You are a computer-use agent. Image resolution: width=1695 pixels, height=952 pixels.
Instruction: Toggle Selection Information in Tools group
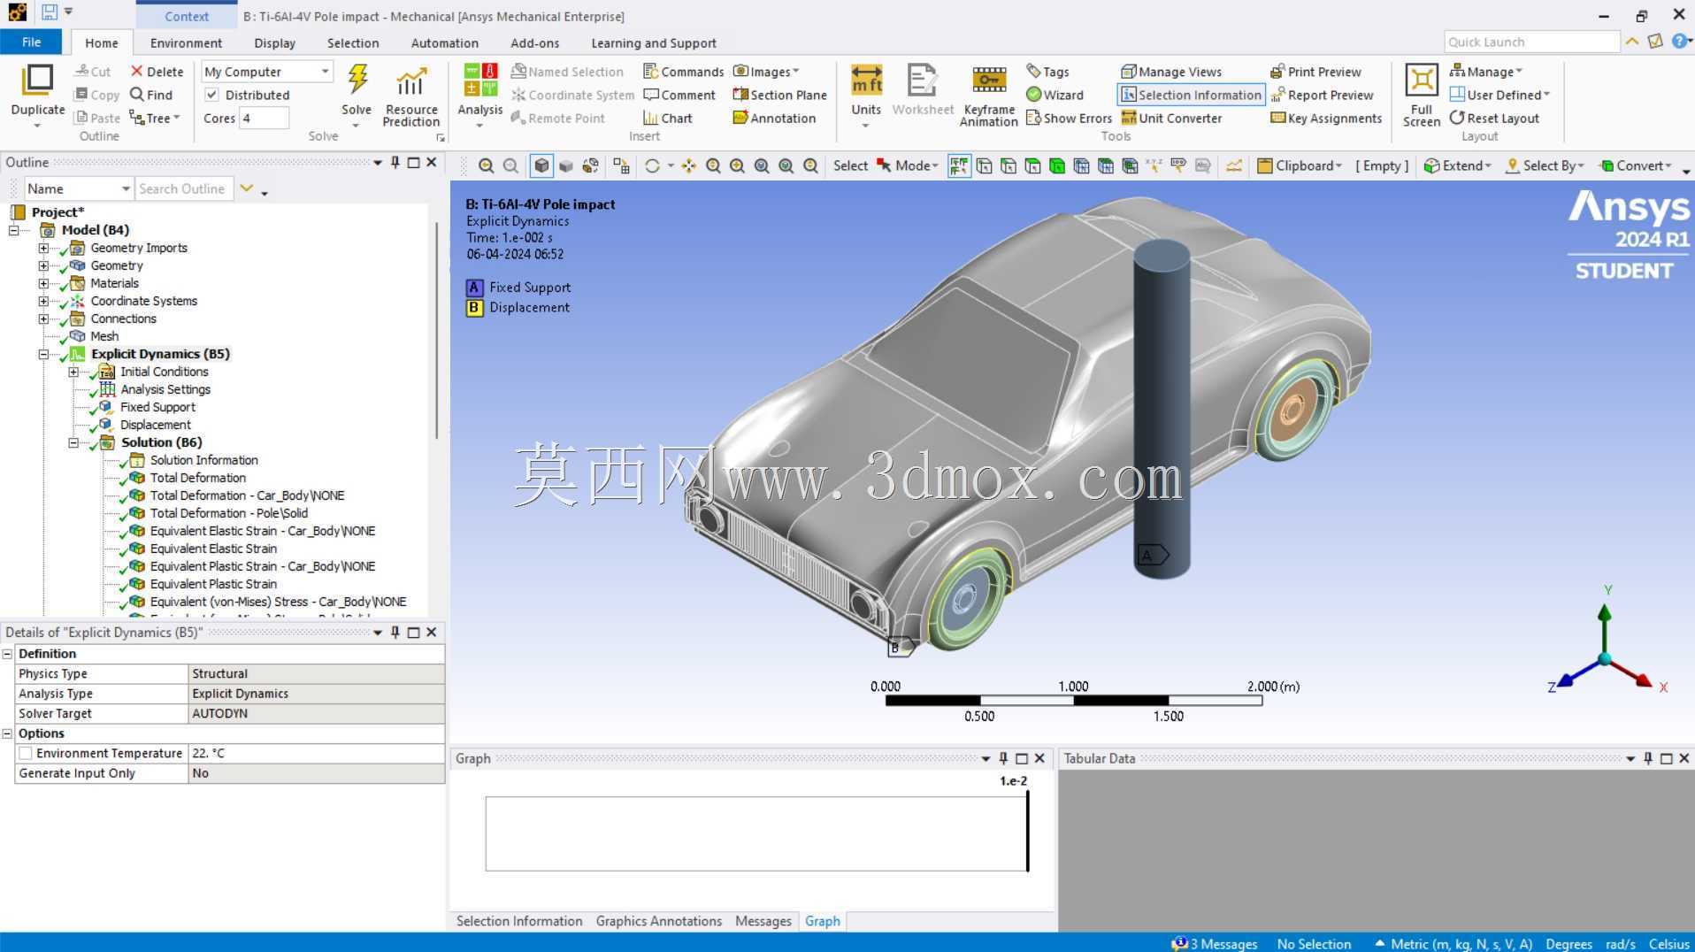tap(1191, 95)
